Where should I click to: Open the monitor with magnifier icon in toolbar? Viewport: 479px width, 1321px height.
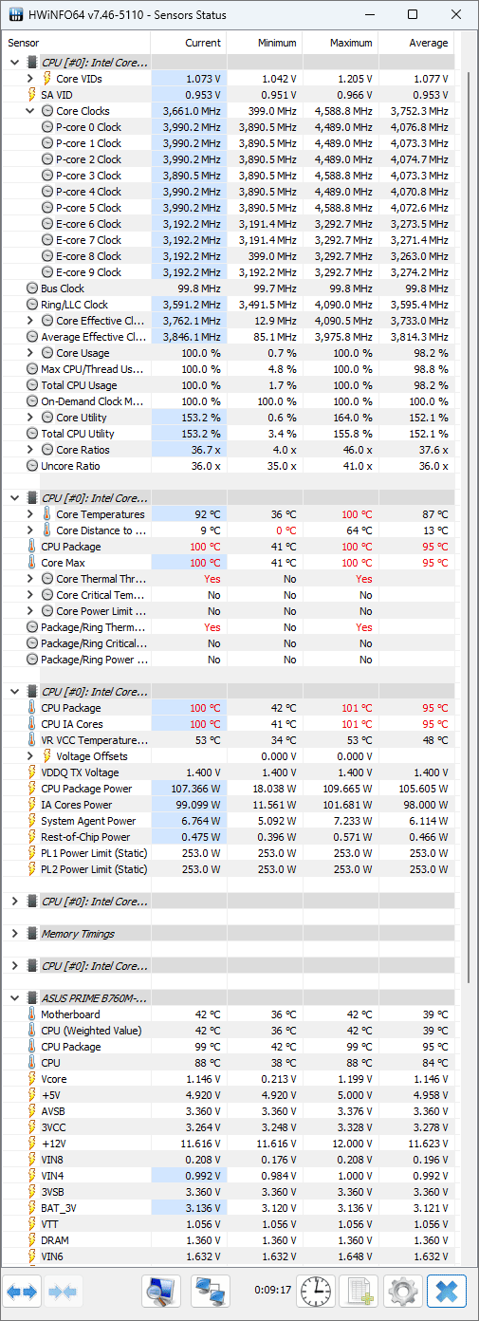[x=161, y=1291]
